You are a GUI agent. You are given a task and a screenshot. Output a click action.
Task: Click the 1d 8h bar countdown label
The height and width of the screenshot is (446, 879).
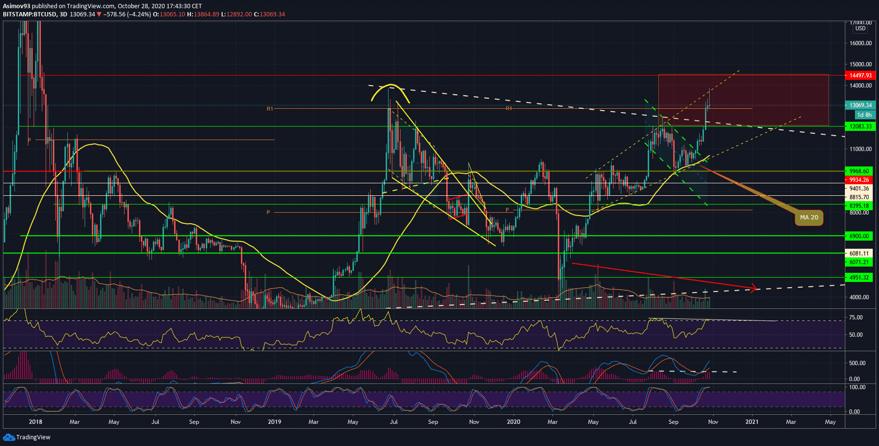(864, 115)
